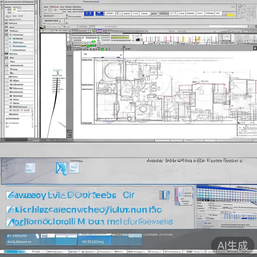Click the dark round icon at the drawing's top-right corner
This screenshot has height=257, width=257.
[x=255, y=48]
